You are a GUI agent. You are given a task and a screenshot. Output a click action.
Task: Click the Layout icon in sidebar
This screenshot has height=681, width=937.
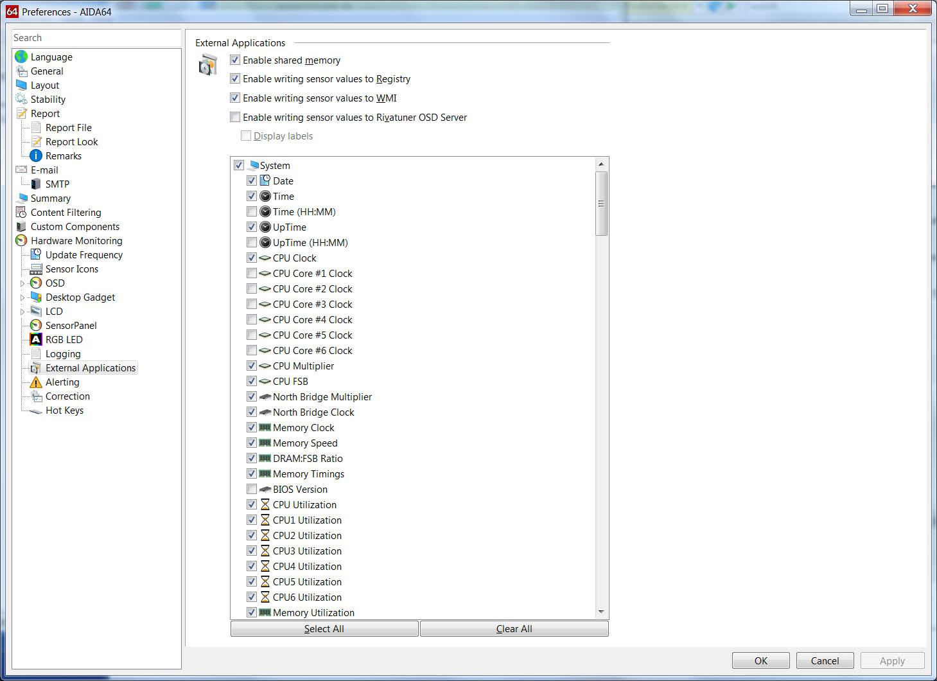(21, 85)
